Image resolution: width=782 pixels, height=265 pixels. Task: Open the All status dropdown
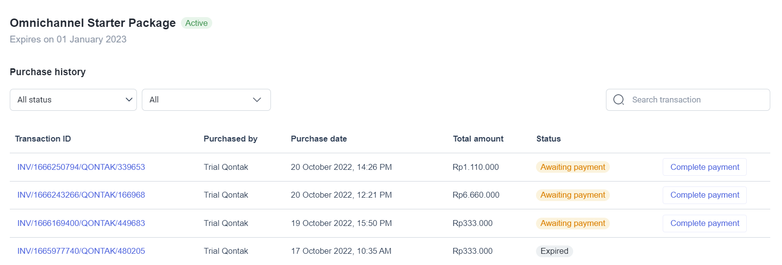click(73, 100)
